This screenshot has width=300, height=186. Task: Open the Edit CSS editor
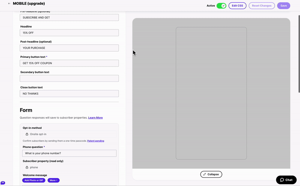click(237, 6)
